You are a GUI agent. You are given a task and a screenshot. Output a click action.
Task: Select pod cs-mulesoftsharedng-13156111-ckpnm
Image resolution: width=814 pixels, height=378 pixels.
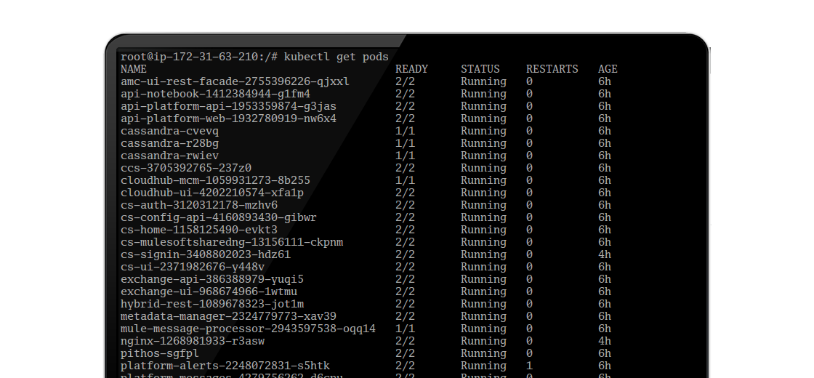pyautogui.click(x=232, y=243)
